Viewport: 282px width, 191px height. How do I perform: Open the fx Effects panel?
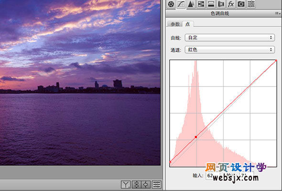231,4
